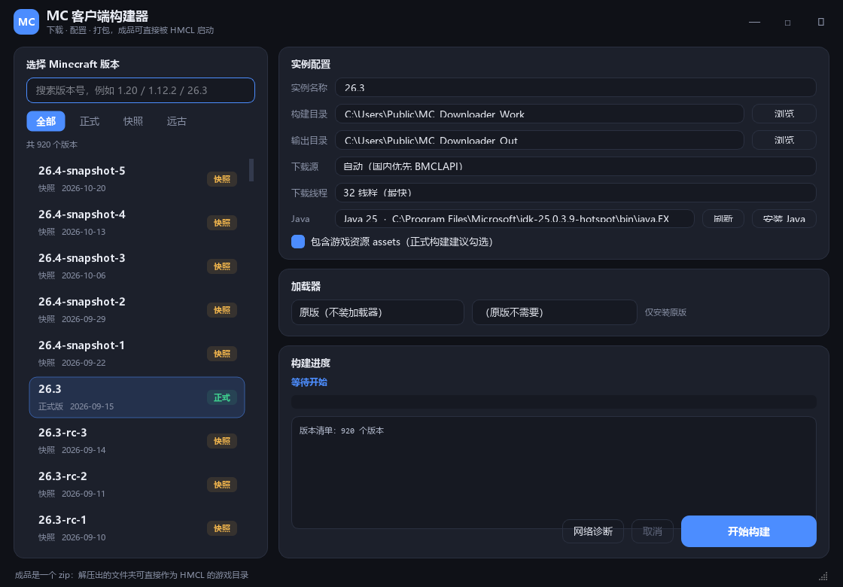Click the 版本清单: 920 个版本 log line
843x587 pixels.
(342, 430)
